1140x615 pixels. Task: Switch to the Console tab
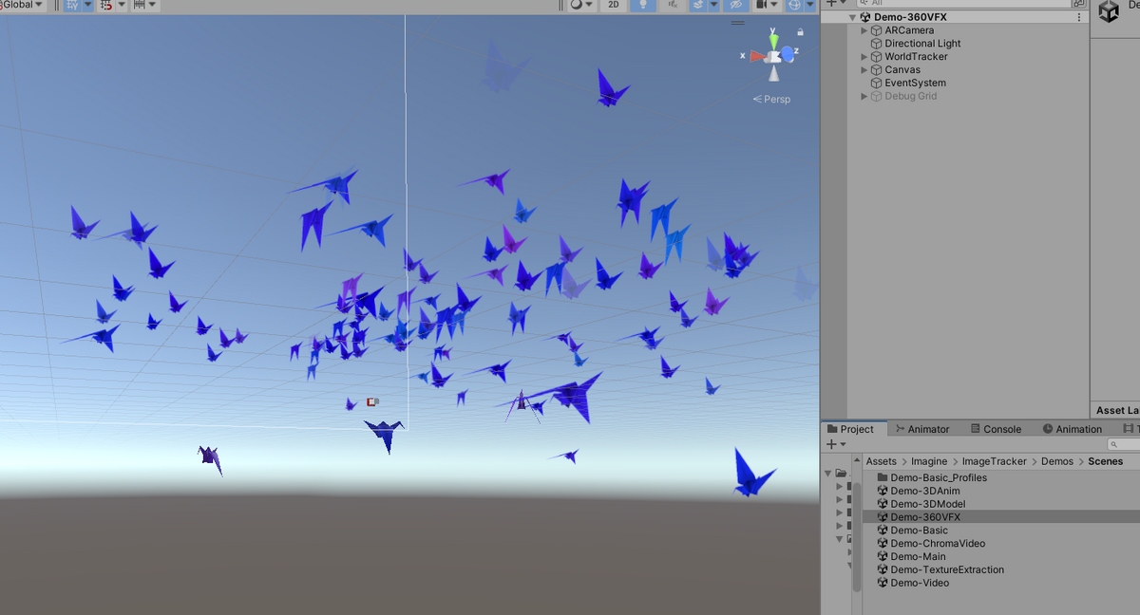pyautogui.click(x=994, y=429)
